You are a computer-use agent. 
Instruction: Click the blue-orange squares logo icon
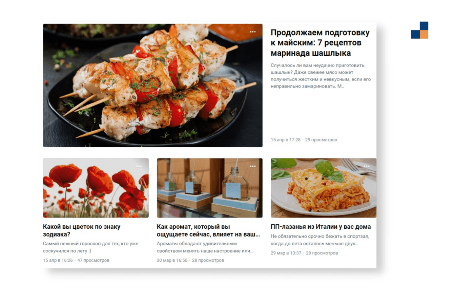tap(420, 30)
